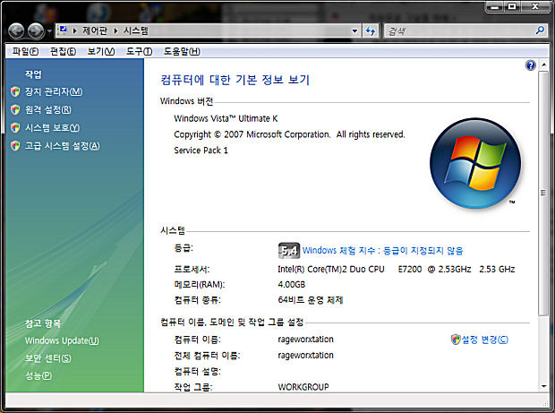The width and height of the screenshot is (555, 413).
Task: Open 시스템 보호(V) link
Action: pos(53,127)
